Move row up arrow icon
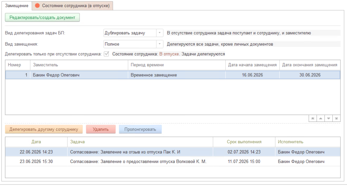Image resolution: width=347 pixels, height=186 pixels. point(321,118)
